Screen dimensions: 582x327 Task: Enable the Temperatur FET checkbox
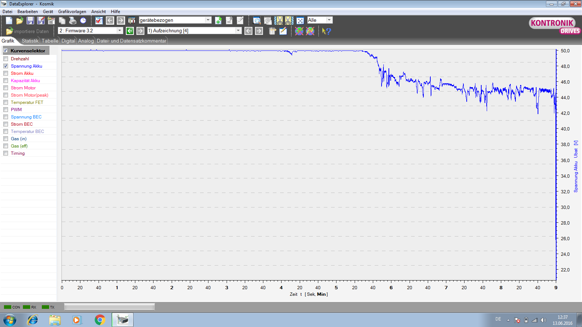point(6,102)
